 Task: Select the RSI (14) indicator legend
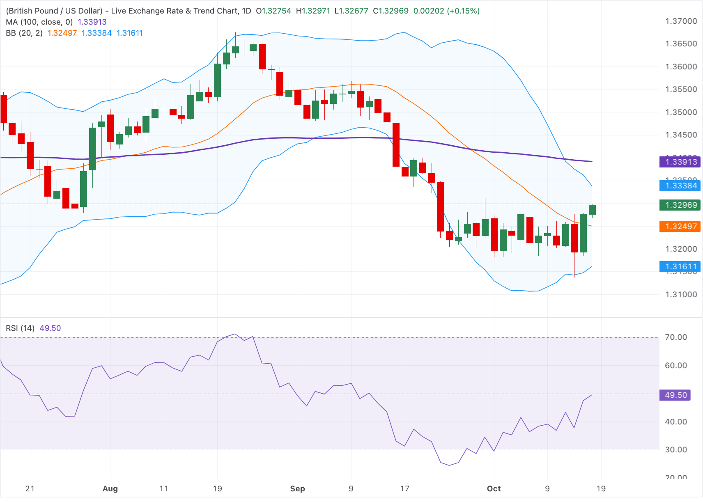click(20, 328)
